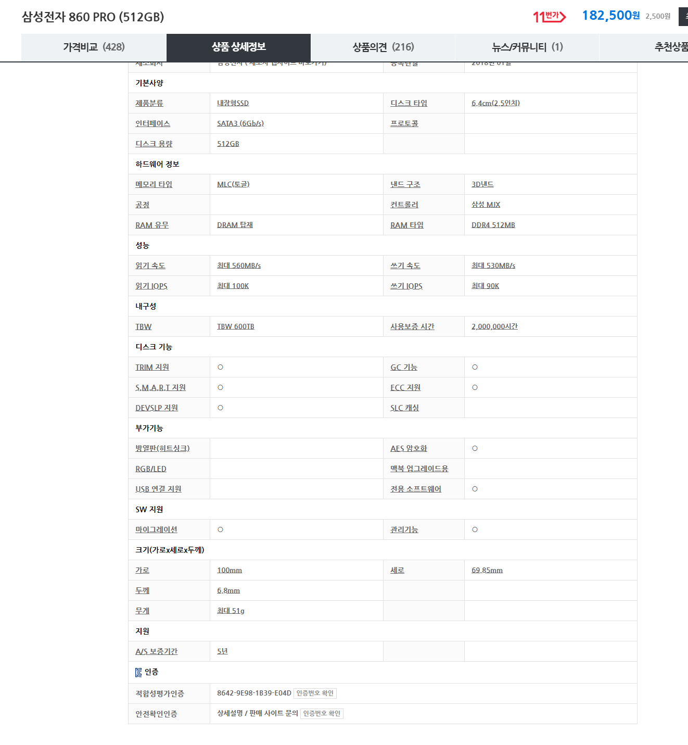Open the AES 암호화 term link
This screenshot has height=745, width=688.
(409, 448)
